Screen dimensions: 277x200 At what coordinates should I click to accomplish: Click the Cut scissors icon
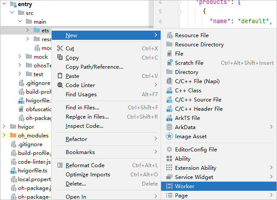pos(60,49)
